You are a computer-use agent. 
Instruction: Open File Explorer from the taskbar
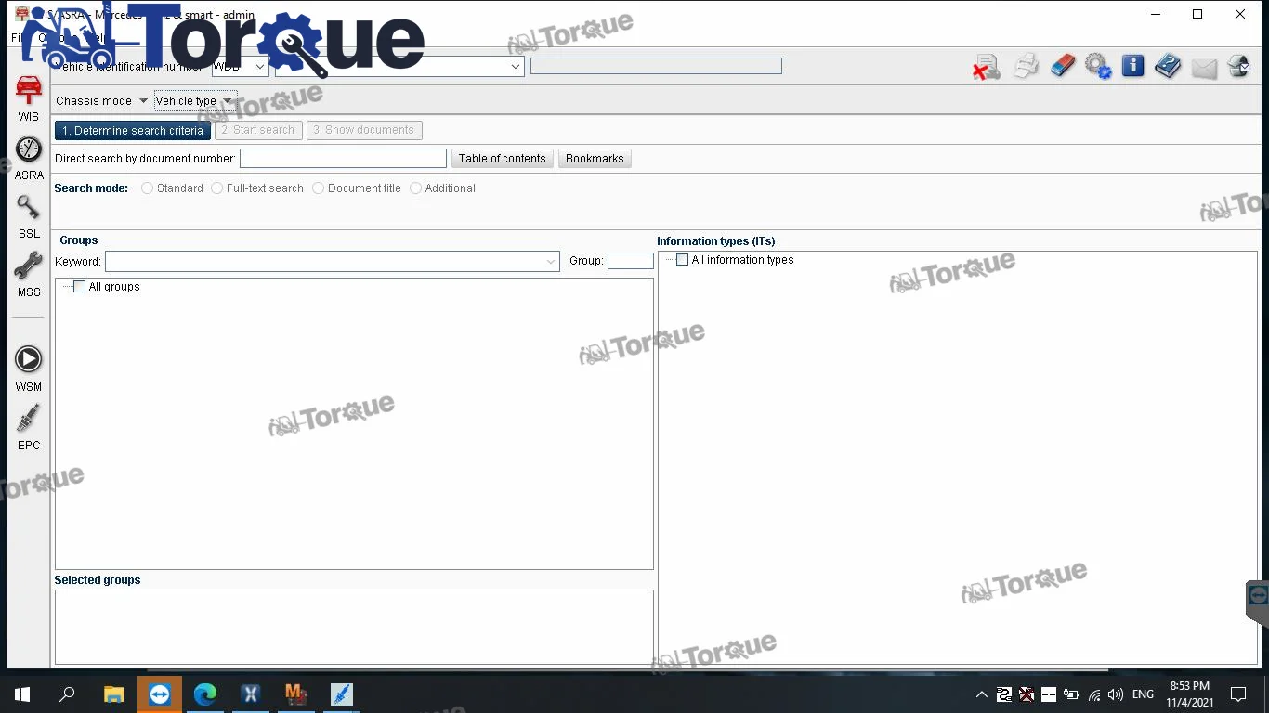click(x=113, y=694)
